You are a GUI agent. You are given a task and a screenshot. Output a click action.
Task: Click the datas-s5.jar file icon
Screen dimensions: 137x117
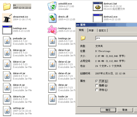[x=52, y=76]
